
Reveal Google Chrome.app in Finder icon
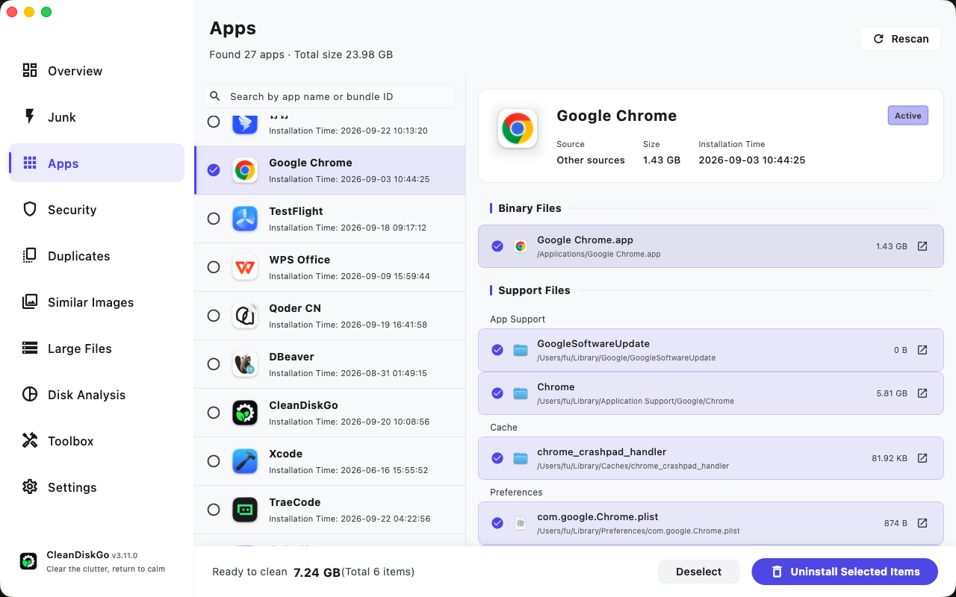pos(922,246)
